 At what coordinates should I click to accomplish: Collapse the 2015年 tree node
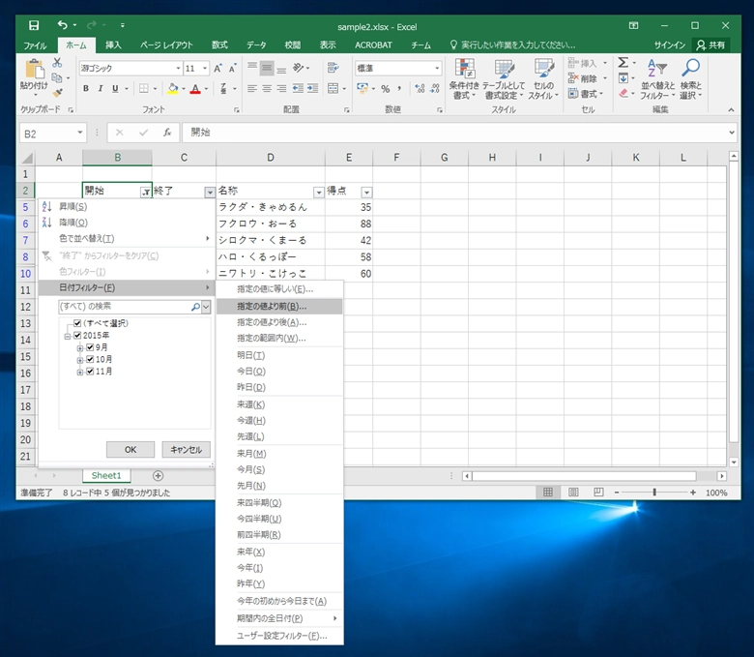(x=68, y=336)
